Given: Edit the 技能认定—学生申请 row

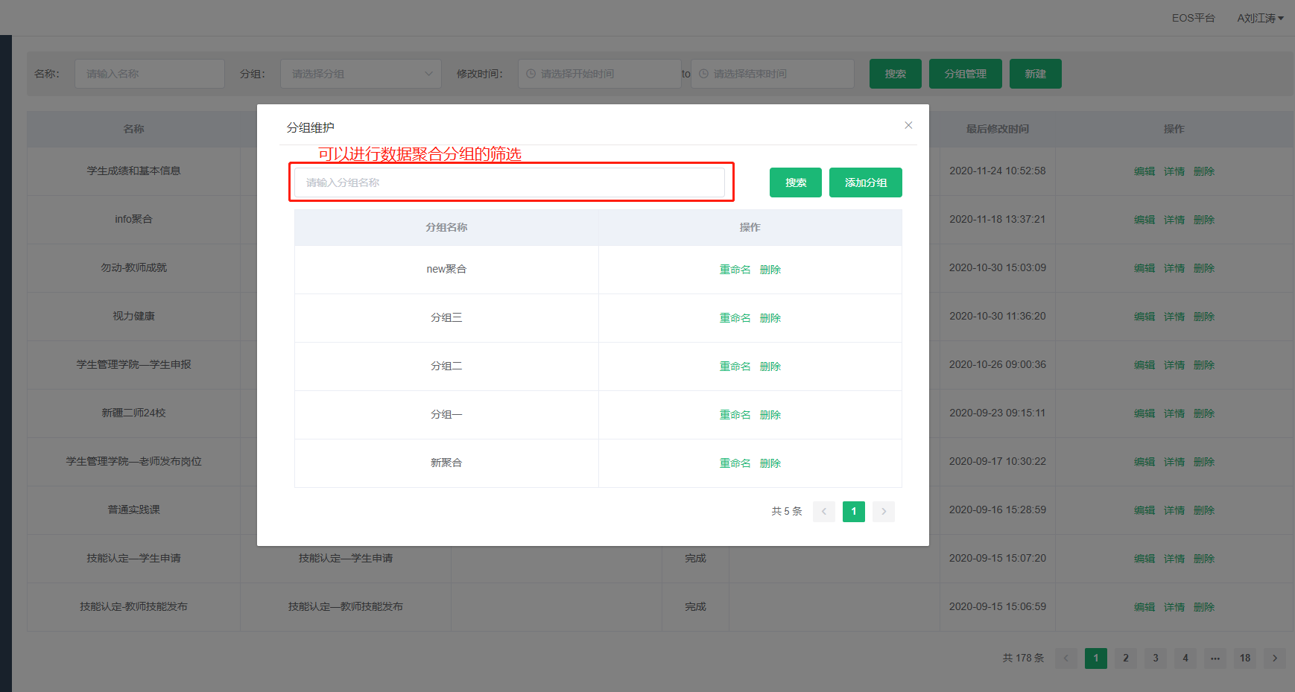Looking at the screenshot, I should pos(1144,559).
